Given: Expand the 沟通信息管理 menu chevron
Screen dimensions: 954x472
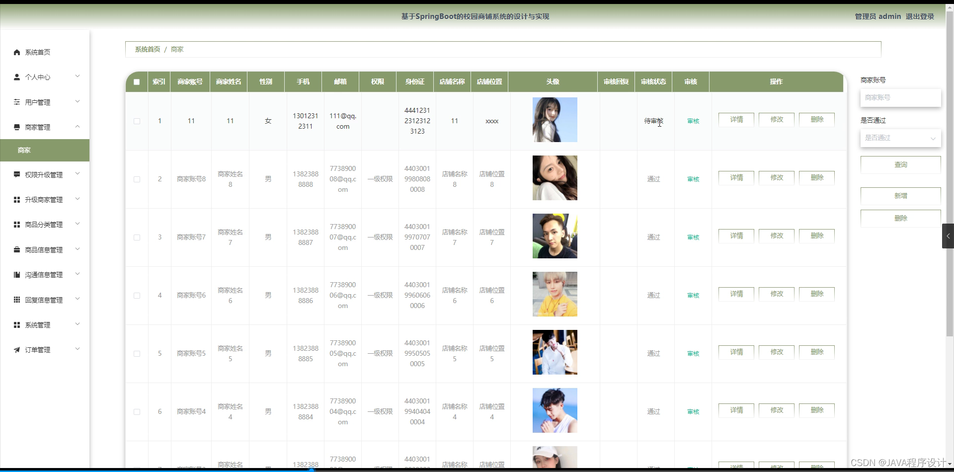Looking at the screenshot, I should [x=78, y=274].
